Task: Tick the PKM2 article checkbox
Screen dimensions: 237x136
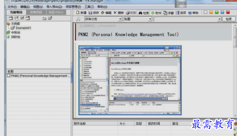Action: coord(9,76)
